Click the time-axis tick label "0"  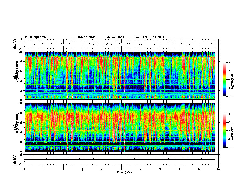(25, 170)
